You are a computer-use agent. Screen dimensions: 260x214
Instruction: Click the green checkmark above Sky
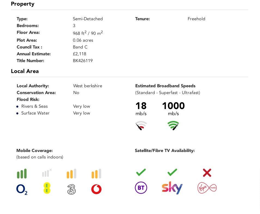[x=172, y=172]
